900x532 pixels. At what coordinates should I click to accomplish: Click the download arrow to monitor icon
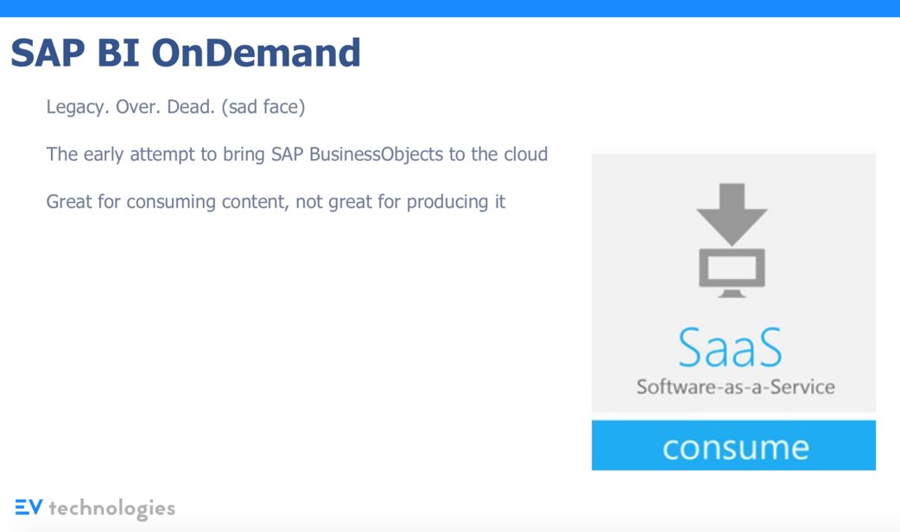tap(732, 240)
